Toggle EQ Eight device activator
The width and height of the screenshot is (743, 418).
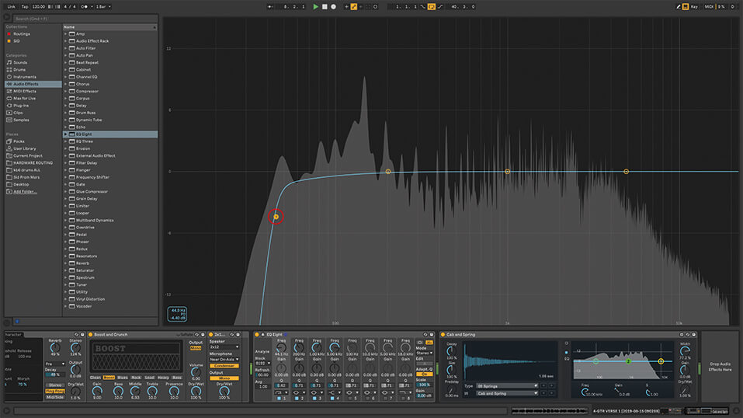point(257,335)
